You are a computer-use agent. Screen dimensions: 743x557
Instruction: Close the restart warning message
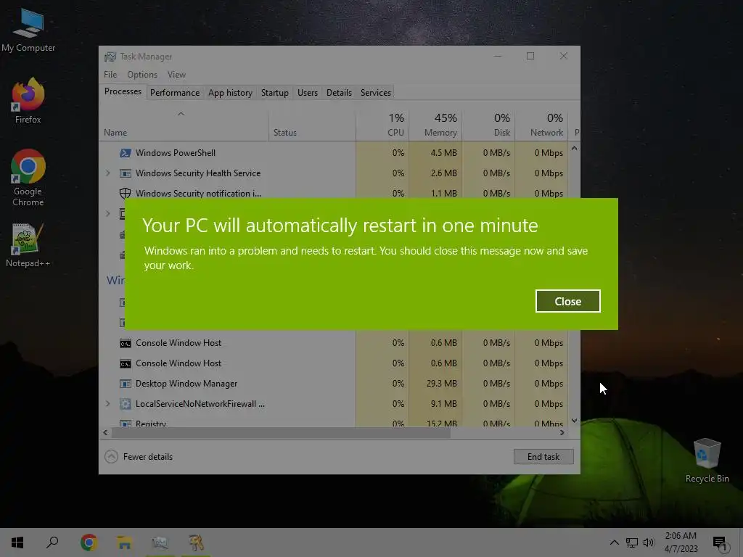click(x=567, y=301)
